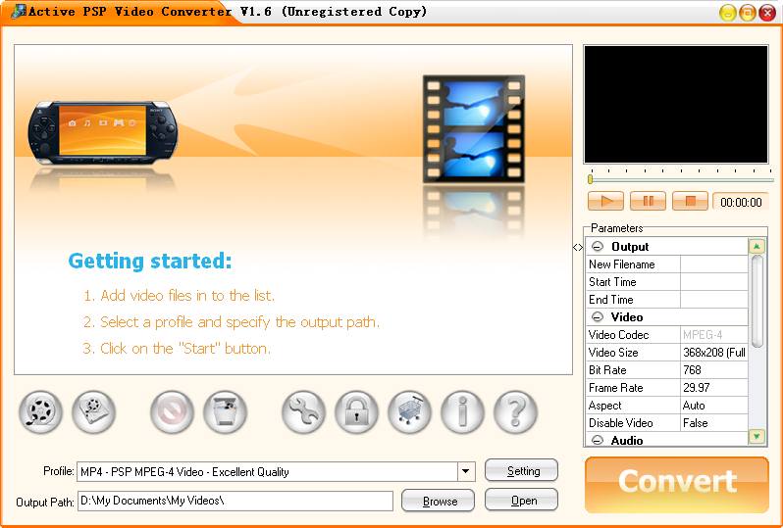Open help with the question mark icon
Viewport: 783px width, 528px height.
(x=515, y=412)
